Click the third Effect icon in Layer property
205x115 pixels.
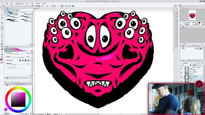200,49
